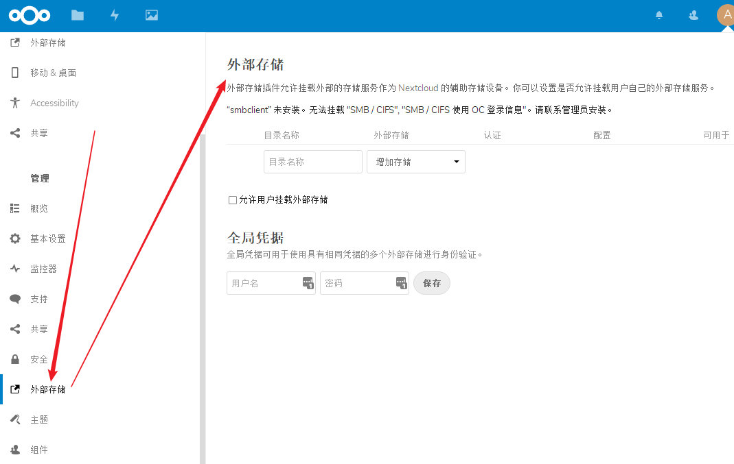
Task: Open the Activity lightning icon
Action: pos(115,15)
